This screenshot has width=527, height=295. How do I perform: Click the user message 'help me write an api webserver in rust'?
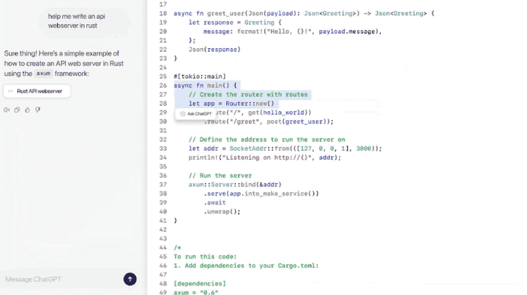point(76,20)
